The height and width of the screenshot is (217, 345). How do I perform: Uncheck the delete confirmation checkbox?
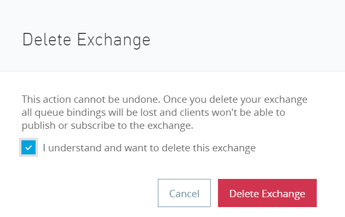pyautogui.click(x=29, y=148)
